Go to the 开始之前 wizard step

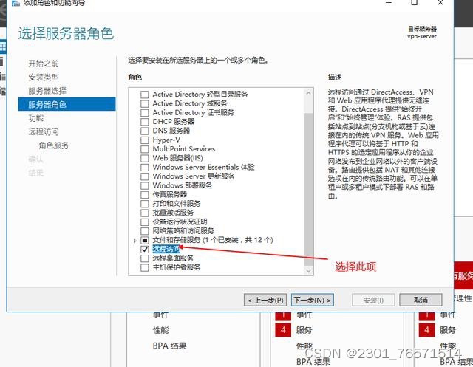click(x=44, y=64)
